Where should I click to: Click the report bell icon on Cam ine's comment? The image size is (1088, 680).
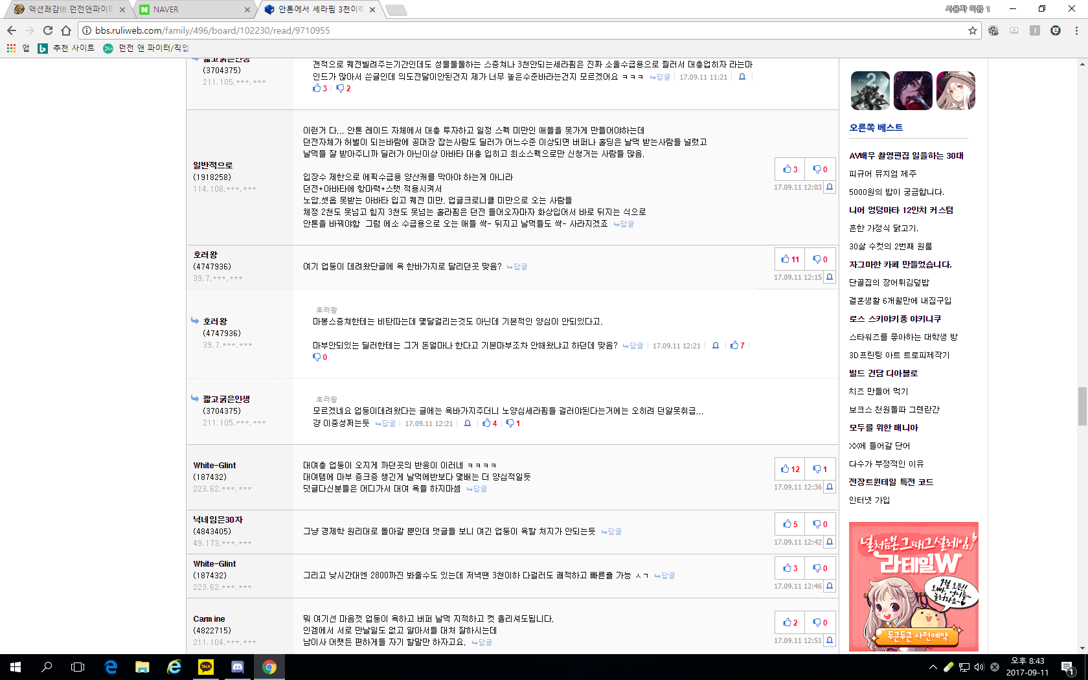(830, 640)
